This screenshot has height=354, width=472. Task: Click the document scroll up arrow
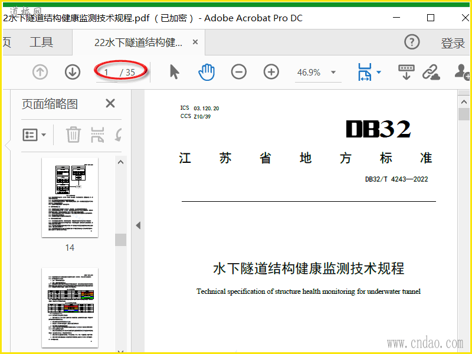tap(464, 102)
